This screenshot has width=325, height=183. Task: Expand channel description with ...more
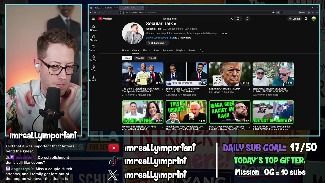click(223, 33)
